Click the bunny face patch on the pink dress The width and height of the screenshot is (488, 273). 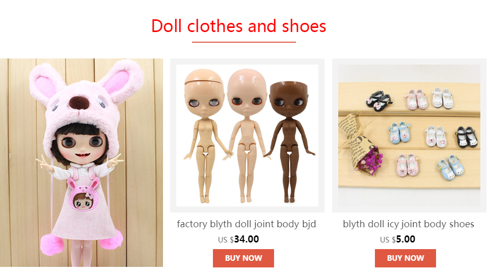pos(83,195)
